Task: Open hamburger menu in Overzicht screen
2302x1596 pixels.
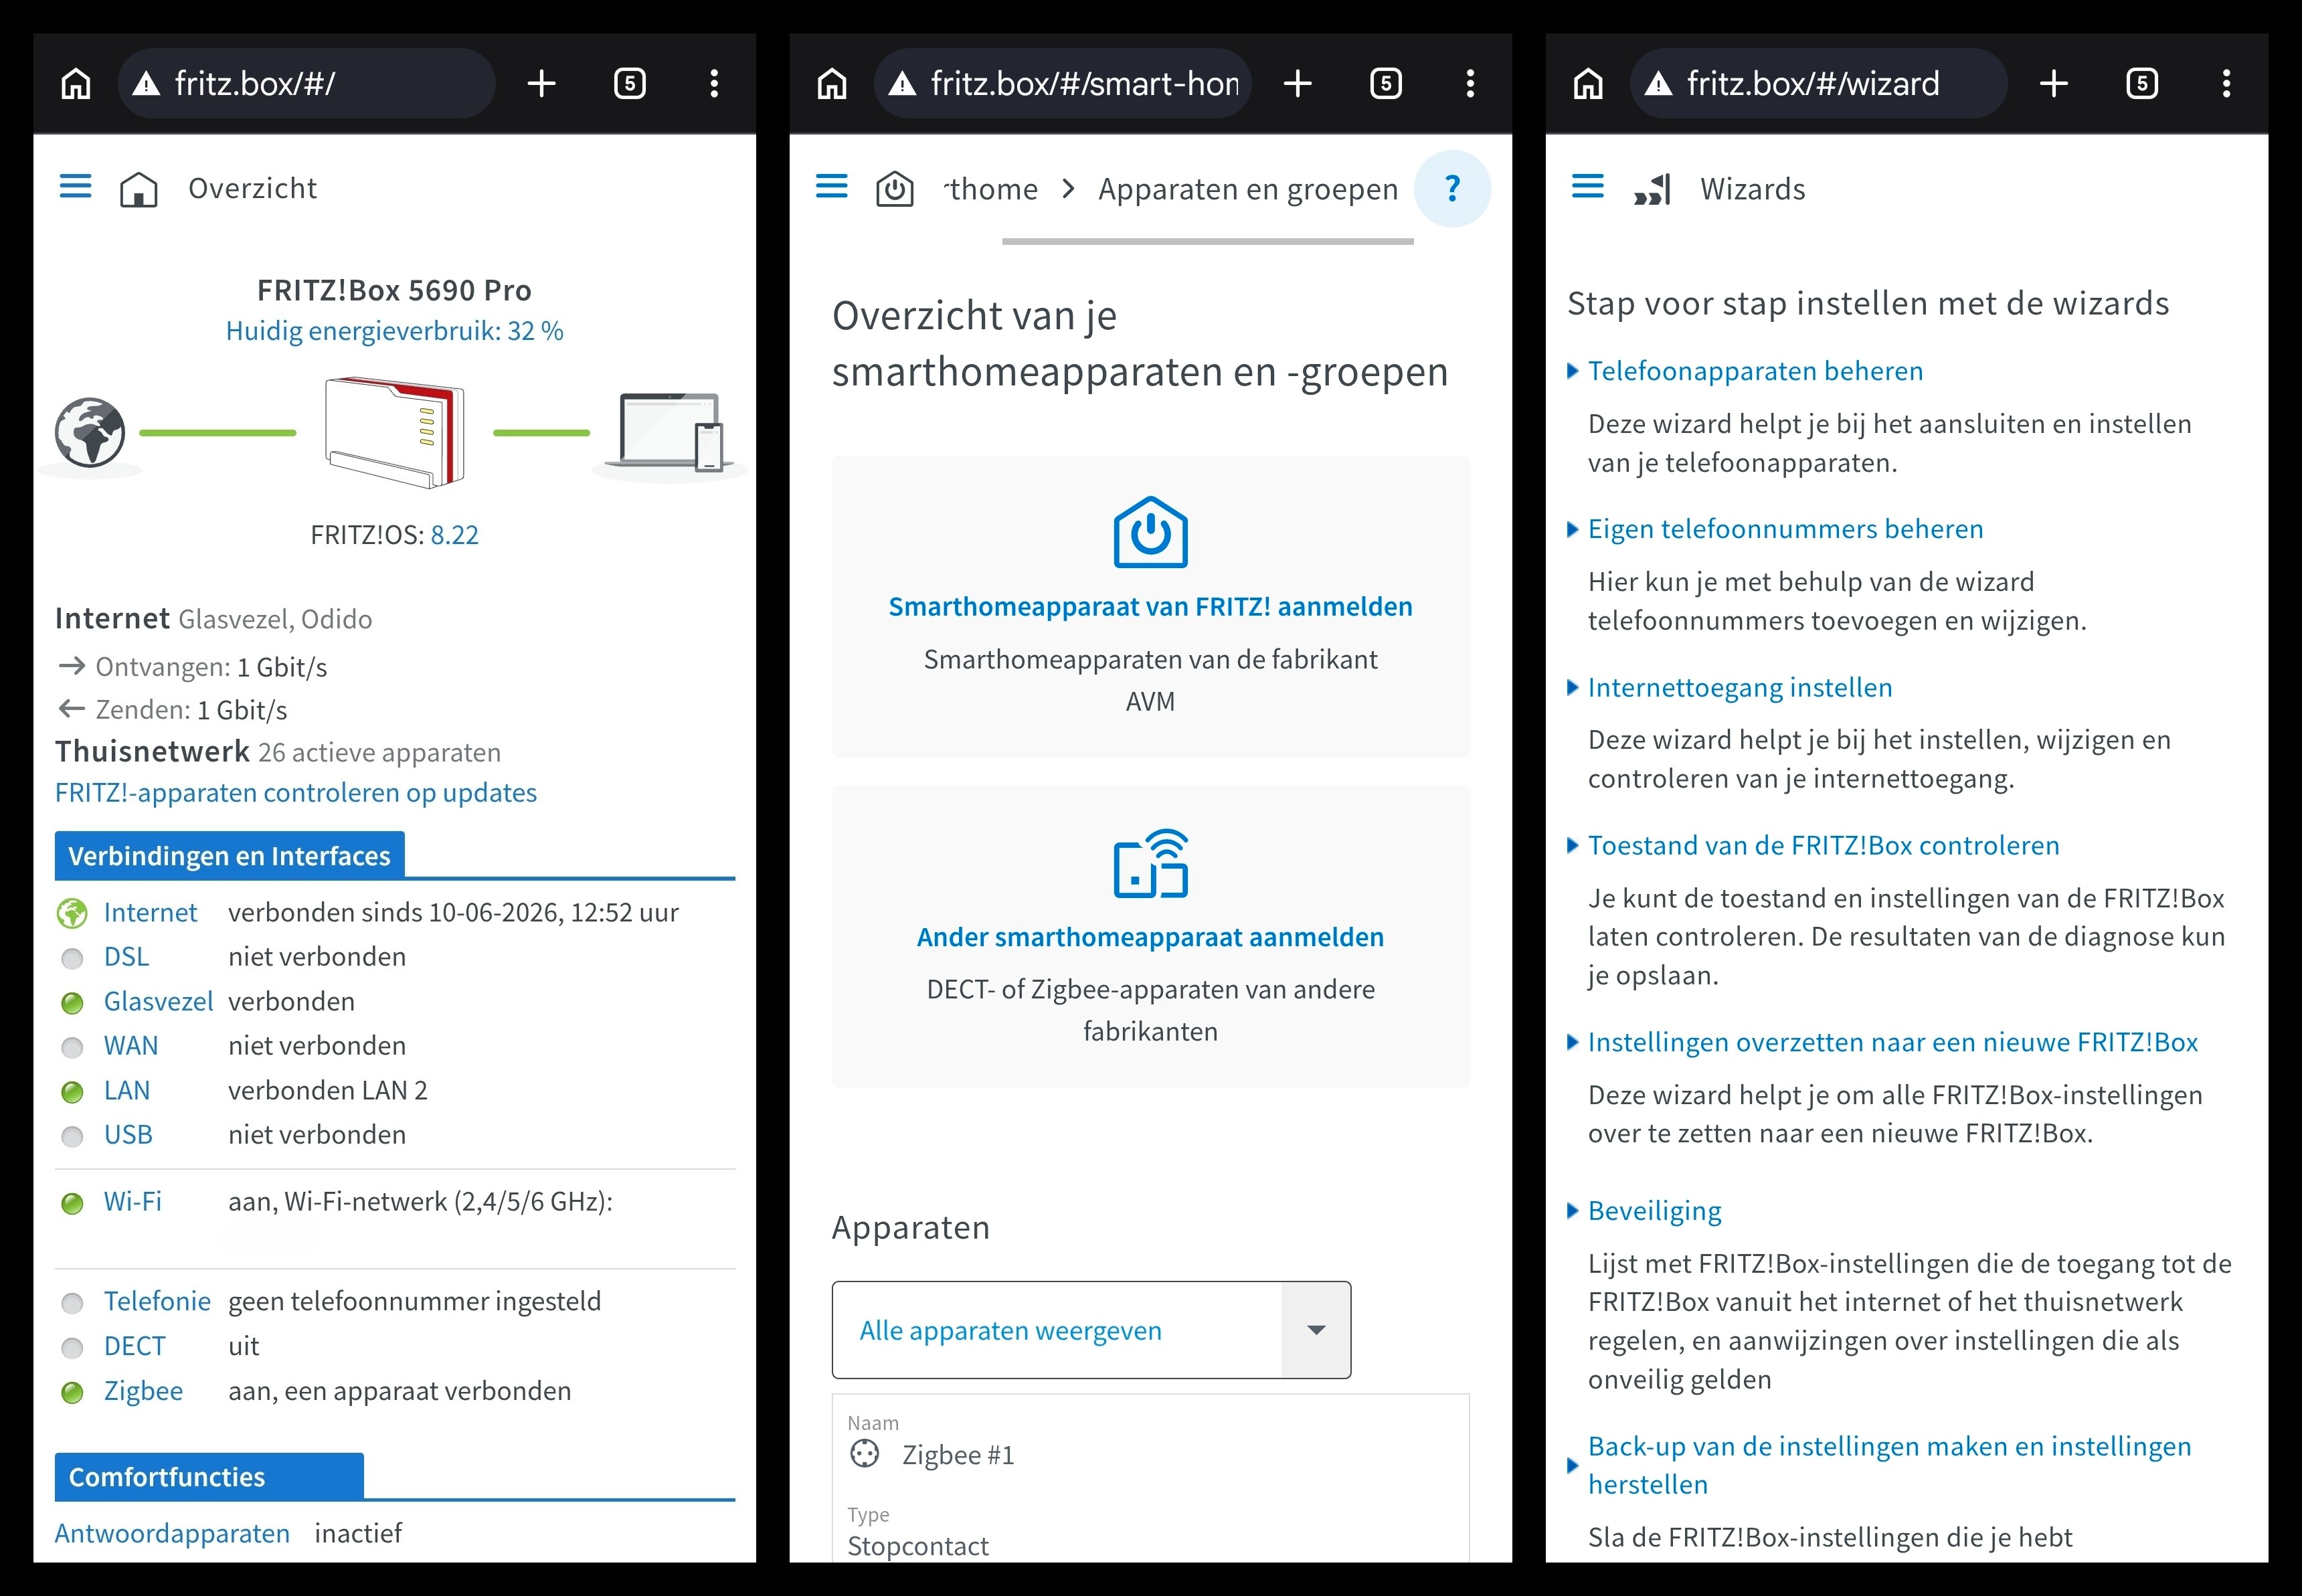Action: click(75, 186)
